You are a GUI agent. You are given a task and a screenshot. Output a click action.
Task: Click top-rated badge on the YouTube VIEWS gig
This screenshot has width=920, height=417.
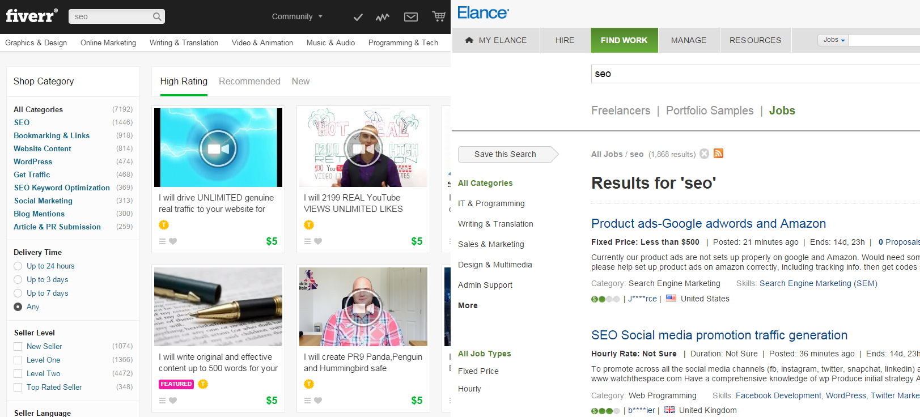click(x=309, y=225)
